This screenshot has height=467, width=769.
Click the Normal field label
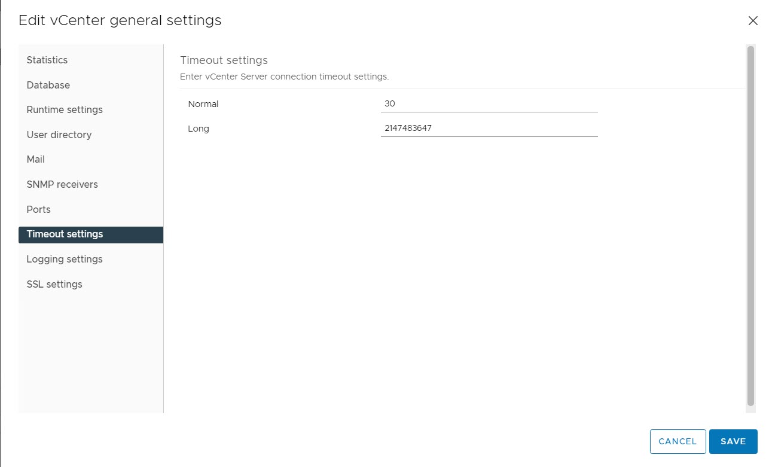tap(203, 104)
